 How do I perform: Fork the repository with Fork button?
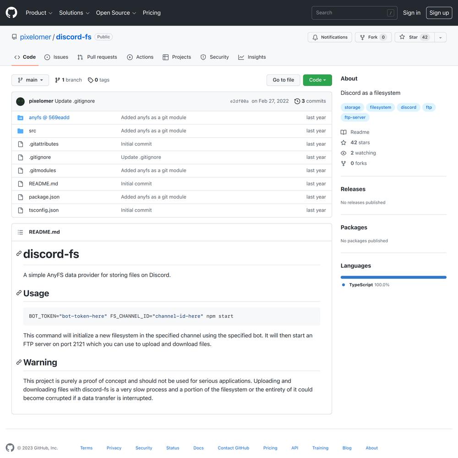[373, 38]
